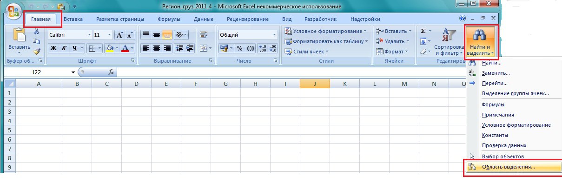This screenshot has height=182, width=562.
Task: Clear contents eraser icon
Action: point(423,52)
